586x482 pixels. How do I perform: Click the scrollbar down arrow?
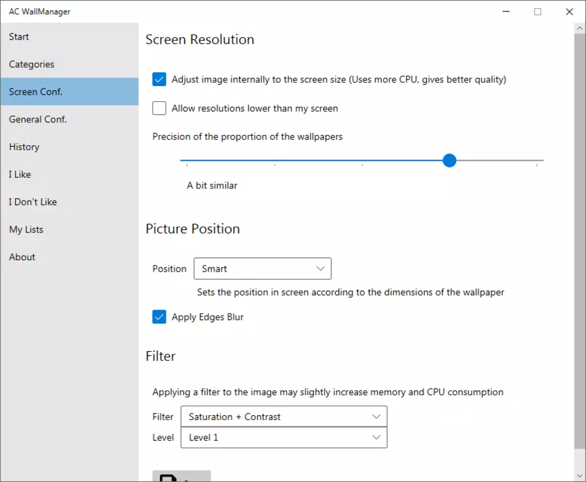[x=579, y=475]
